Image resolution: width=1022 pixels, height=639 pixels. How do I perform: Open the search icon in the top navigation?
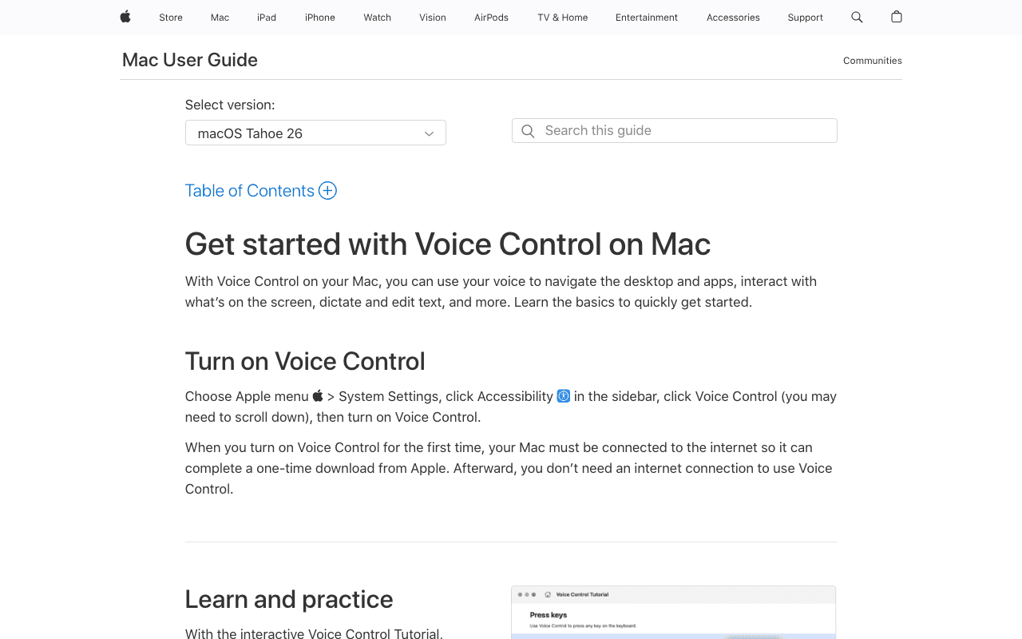[x=856, y=17]
